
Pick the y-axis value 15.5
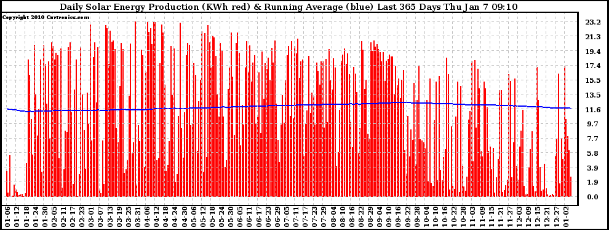[x=592, y=80]
